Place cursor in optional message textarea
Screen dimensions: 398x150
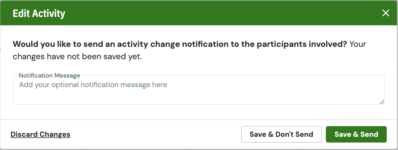click(198, 90)
